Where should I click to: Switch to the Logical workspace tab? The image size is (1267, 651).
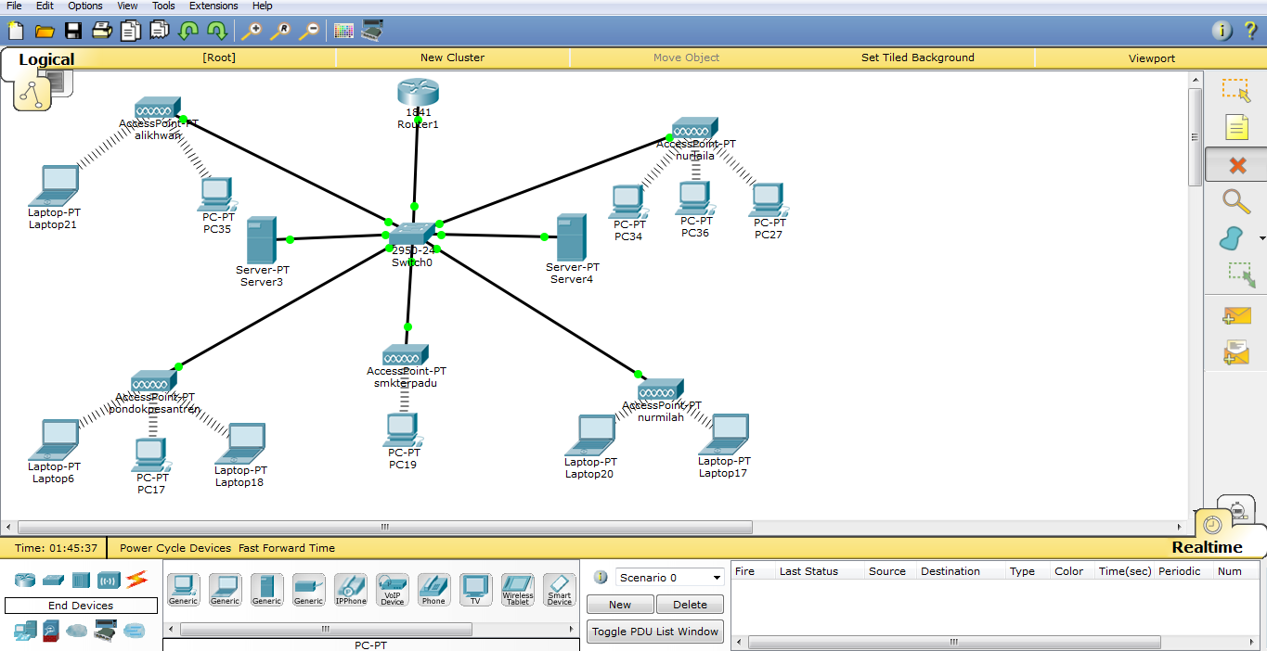(x=46, y=59)
